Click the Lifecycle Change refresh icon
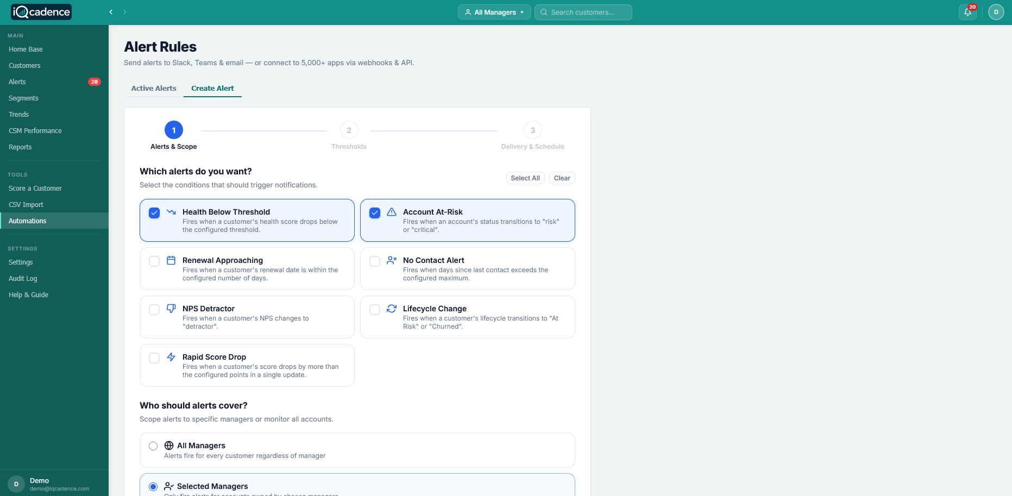The height and width of the screenshot is (496, 1012). click(x=392, y=310)
